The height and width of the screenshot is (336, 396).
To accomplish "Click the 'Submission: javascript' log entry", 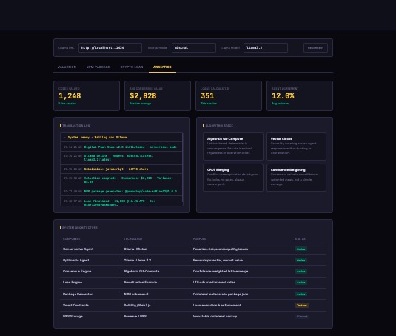I will pyautogui.click(x=121, y=169).
